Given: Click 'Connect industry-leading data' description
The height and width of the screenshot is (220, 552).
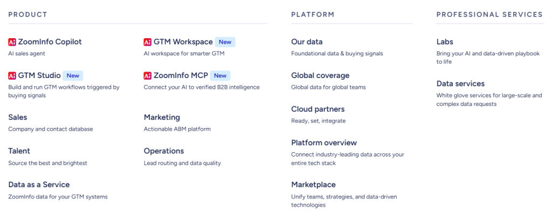Looking at the screenshot, I should pos(348,159).
